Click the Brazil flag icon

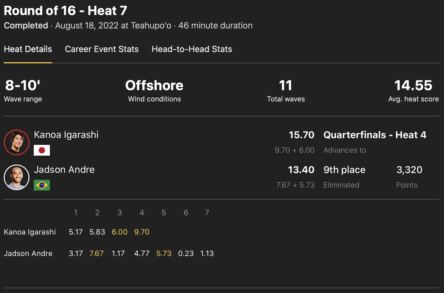42,185
